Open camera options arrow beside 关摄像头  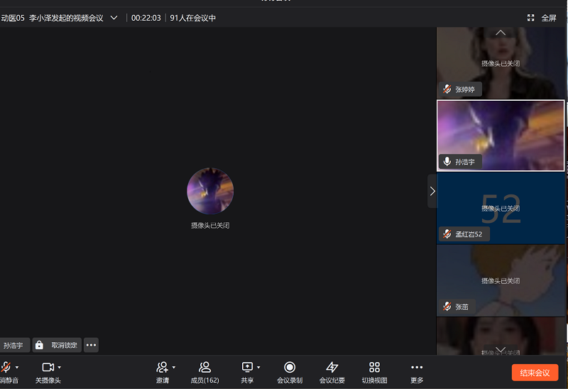60,367
